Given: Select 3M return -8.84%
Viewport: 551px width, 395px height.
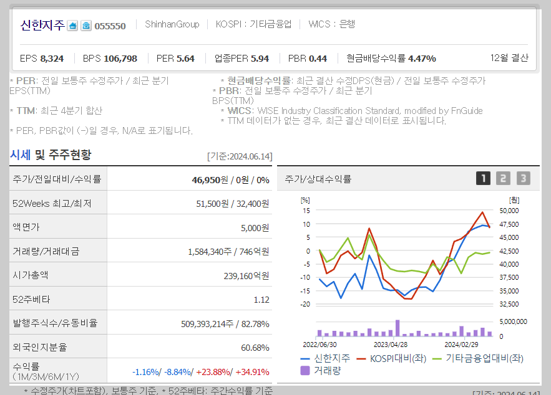Looking at the screenshot, I should point(177,372).
